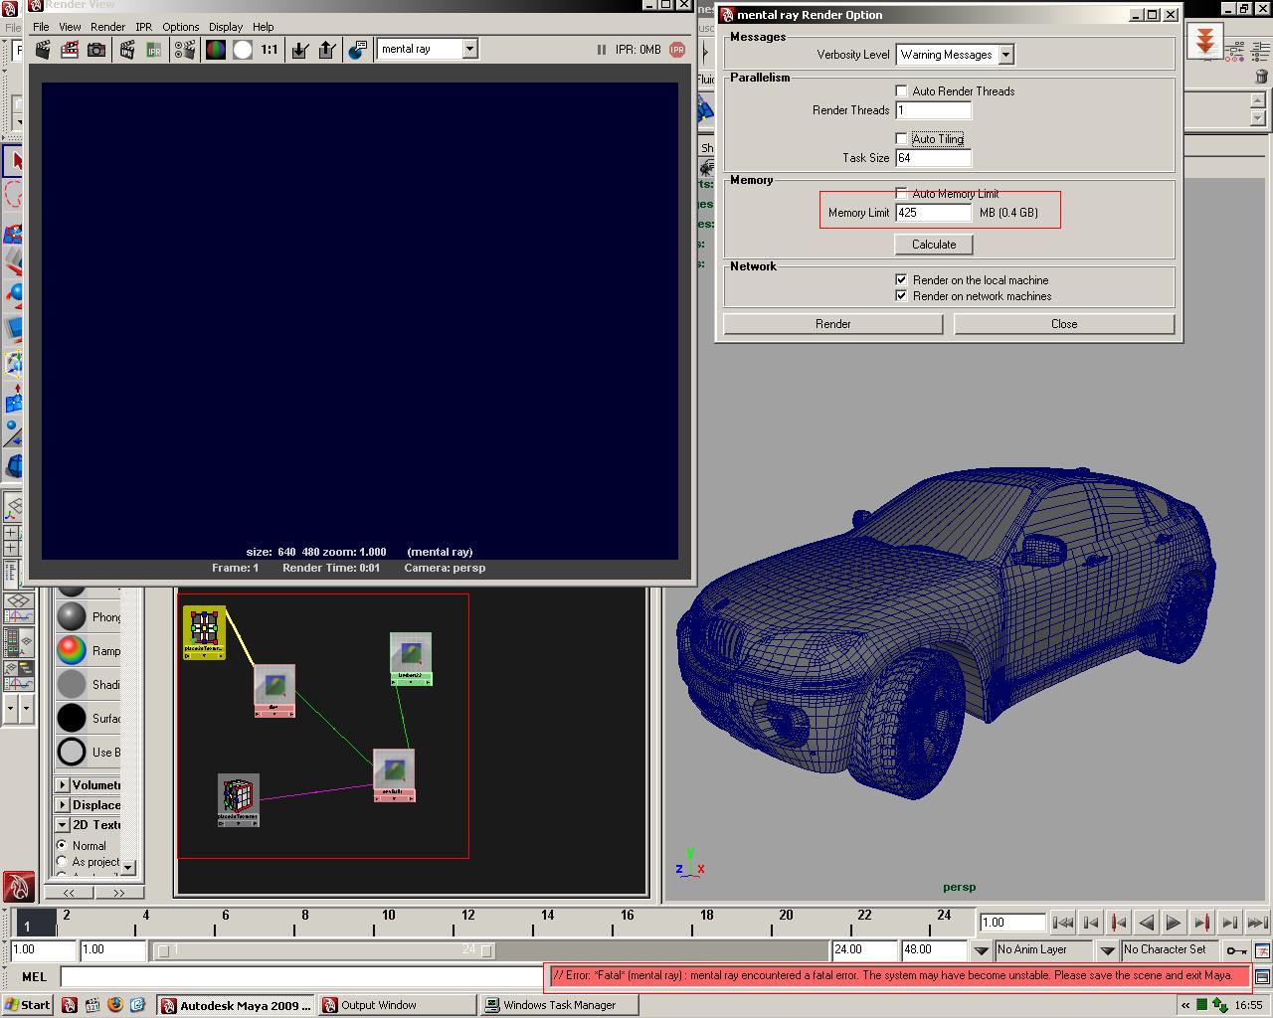Image resolution: width=1273 pixels, height=1018 pixels.
Task: Open Render View IPR menu
Action: [x=143, y=27]
